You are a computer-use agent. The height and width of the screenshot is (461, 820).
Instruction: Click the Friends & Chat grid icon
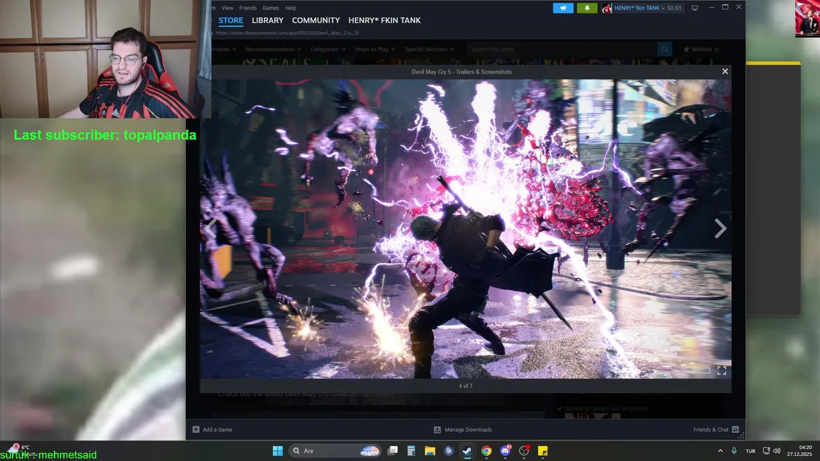pos(735,430)
